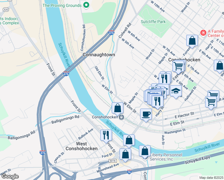Click the red medical center pin
The height and width of the screenshot is (180, 224).
click(203, 33)
